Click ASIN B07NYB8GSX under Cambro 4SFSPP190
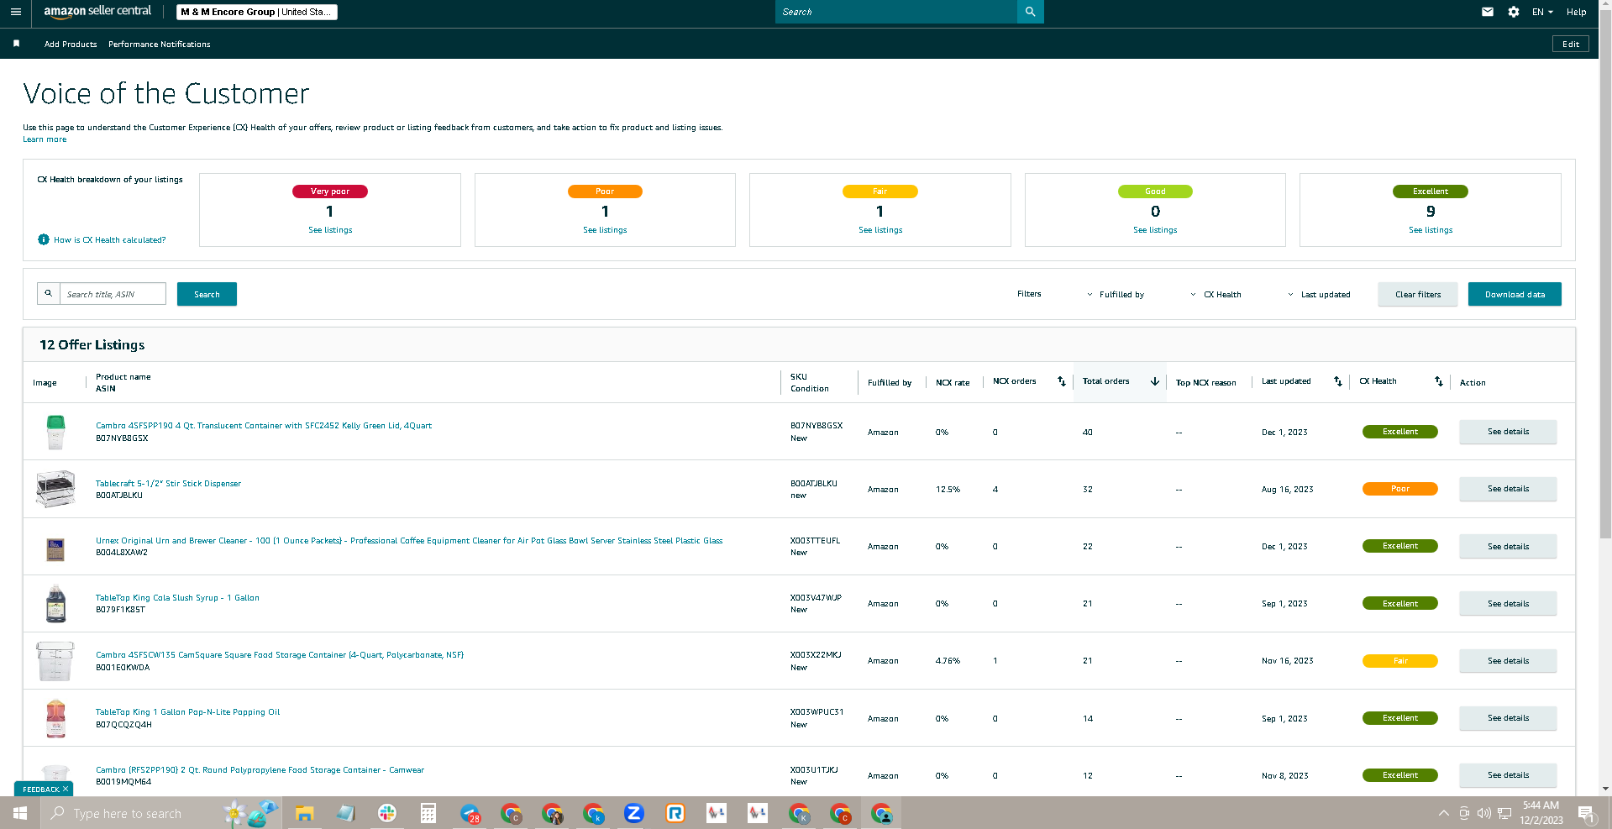Image resolution: width=1612 pixels, height=829 pixels. (x=122, y=438)
